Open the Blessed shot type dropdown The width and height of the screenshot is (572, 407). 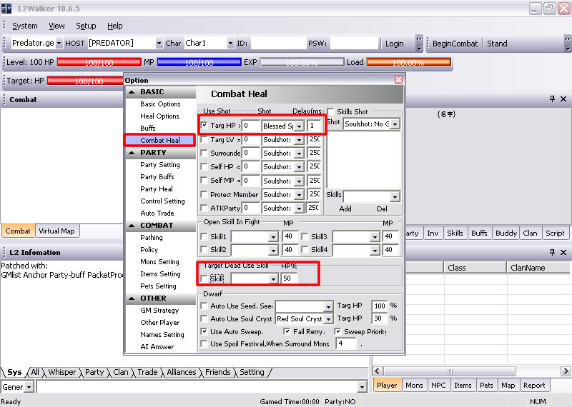coord(299,126)
